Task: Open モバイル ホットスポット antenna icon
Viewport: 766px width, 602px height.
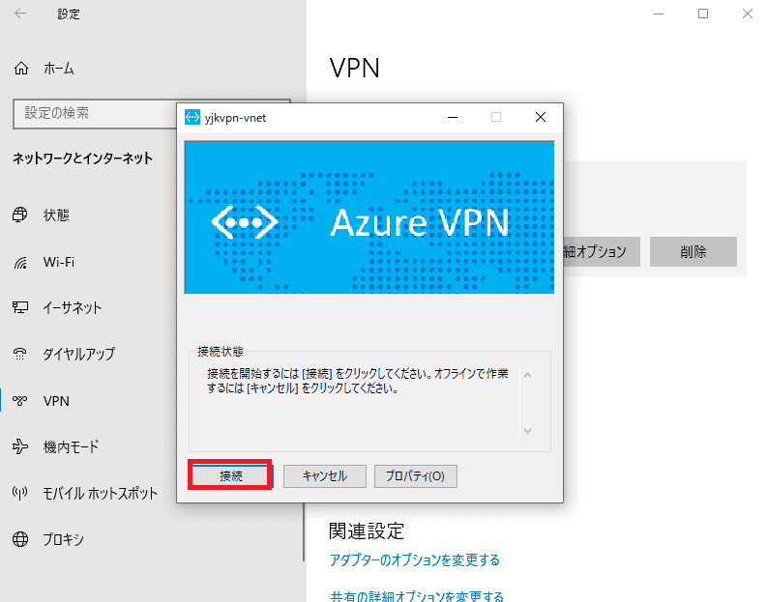Action: pyautogui.click(x=20, y=493)
